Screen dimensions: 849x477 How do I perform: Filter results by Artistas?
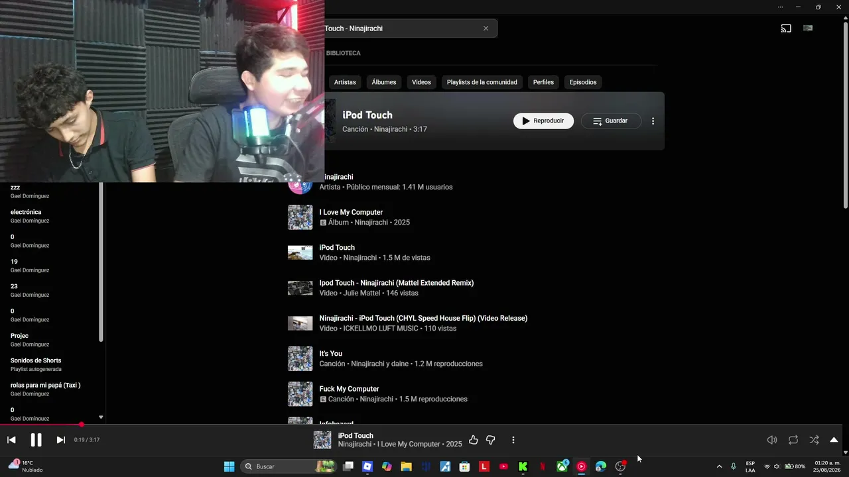pyautogui.click(x=345, y=82)
